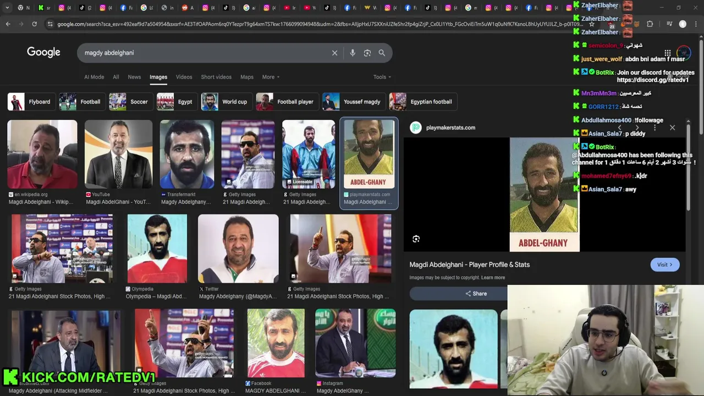Open the browser extensions puzzle icon
Screen dimensions: 704x396
click(650, 24)
